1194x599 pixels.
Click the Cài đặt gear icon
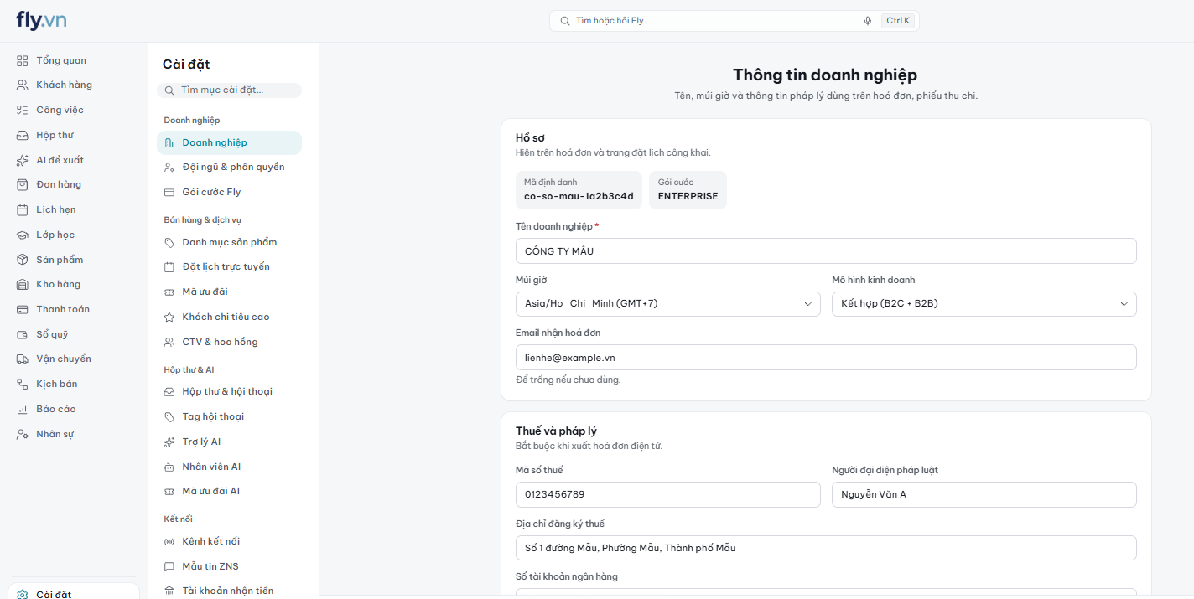pos(23,595)
